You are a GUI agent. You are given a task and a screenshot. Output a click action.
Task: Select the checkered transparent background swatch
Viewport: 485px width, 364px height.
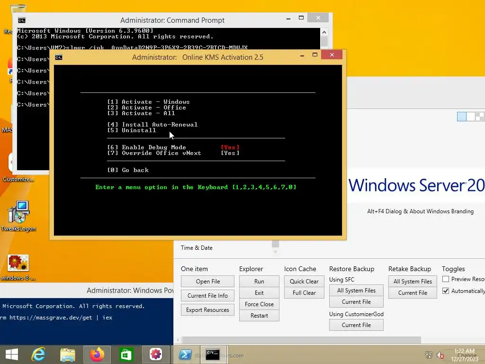pyautogui.click(x=480, y=117)
